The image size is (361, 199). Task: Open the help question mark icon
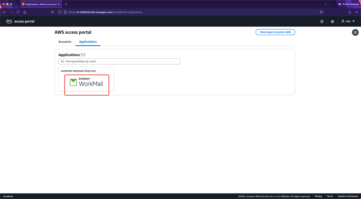[x=322, y=21]
